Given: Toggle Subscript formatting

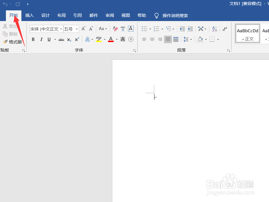Looking at the screenshot, I should coord(69,40).
